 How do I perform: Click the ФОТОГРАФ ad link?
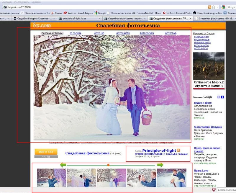pyautogui.click(x=171, y=33)
